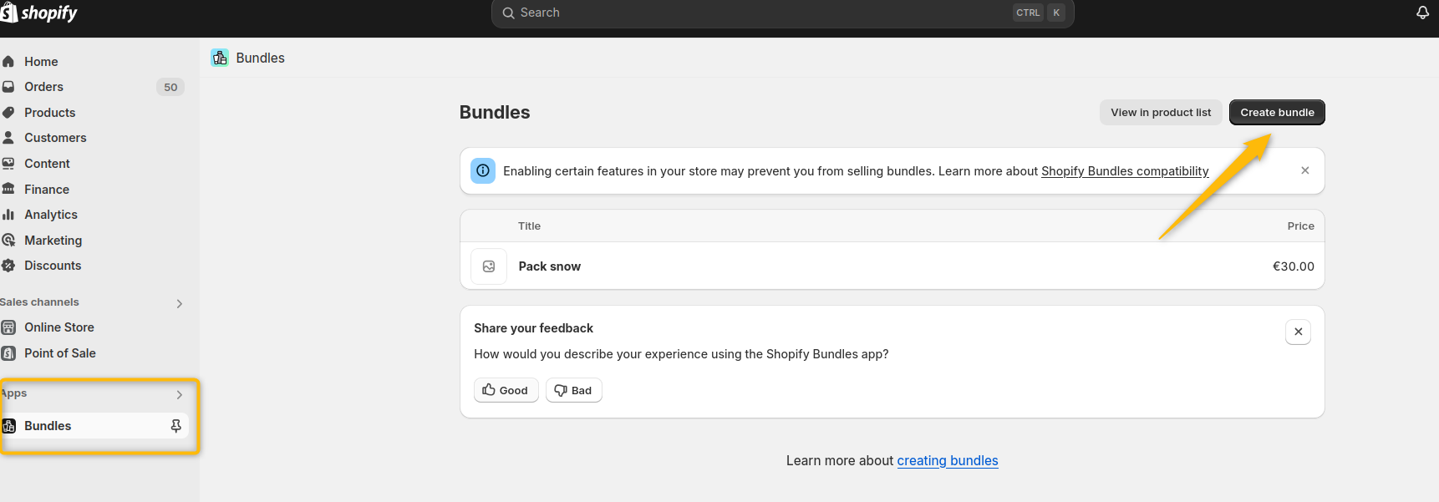This screenshot has height=502, width=1439.
Task: Click the Pack snow product thumbnail
Action: pyautogui.click(x=489, y=266)
